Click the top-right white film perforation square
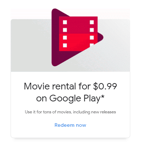Screen dimensions: 144x144 (92, 22)
